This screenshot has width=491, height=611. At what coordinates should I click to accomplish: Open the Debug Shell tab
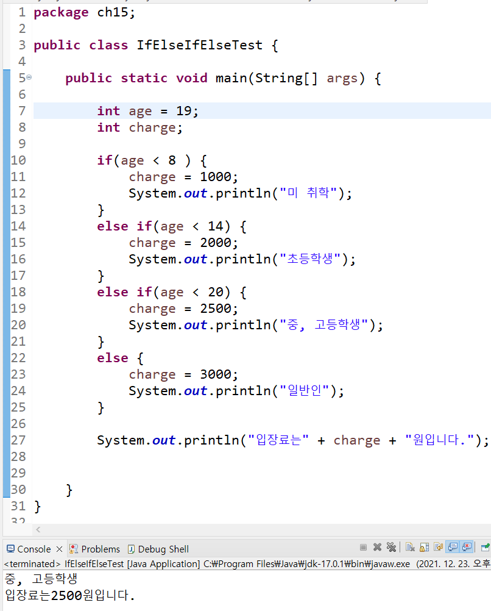click(163, 549)
